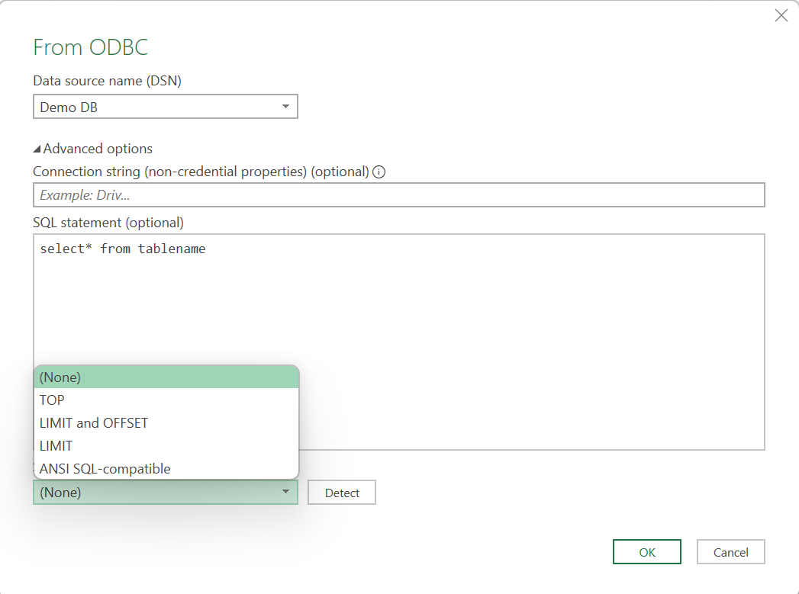Click the Demo DB text in DSN box
Viewport: 799px width, 594px height.
click(x=69, y=108)
